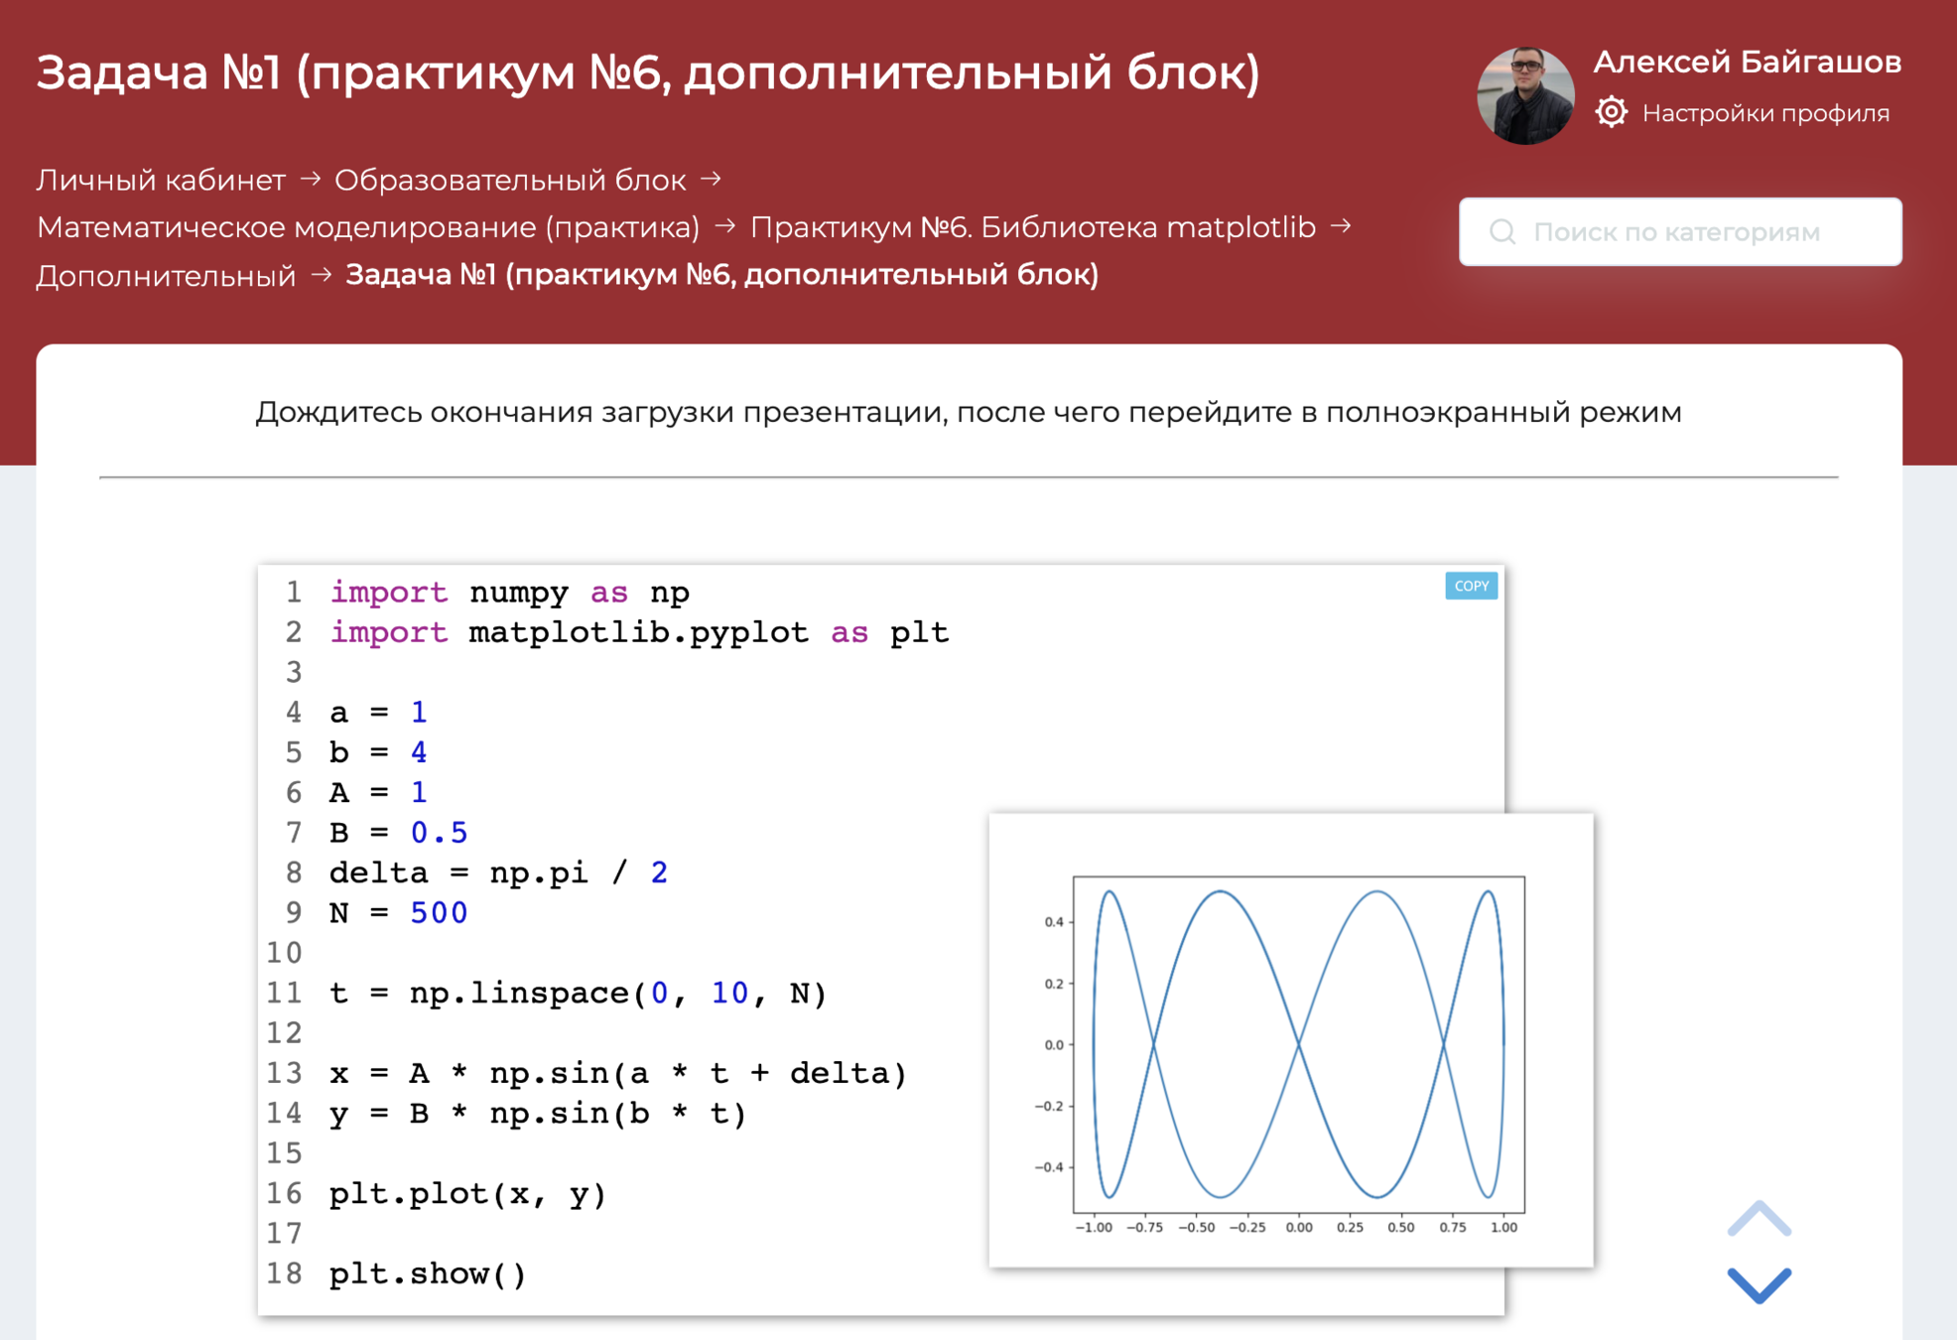Screen dimensions: 1957x1340
Task: Open Практикум №6. Библиотека matplotlib breadcrumb
Action: [x=1032, y=227]
